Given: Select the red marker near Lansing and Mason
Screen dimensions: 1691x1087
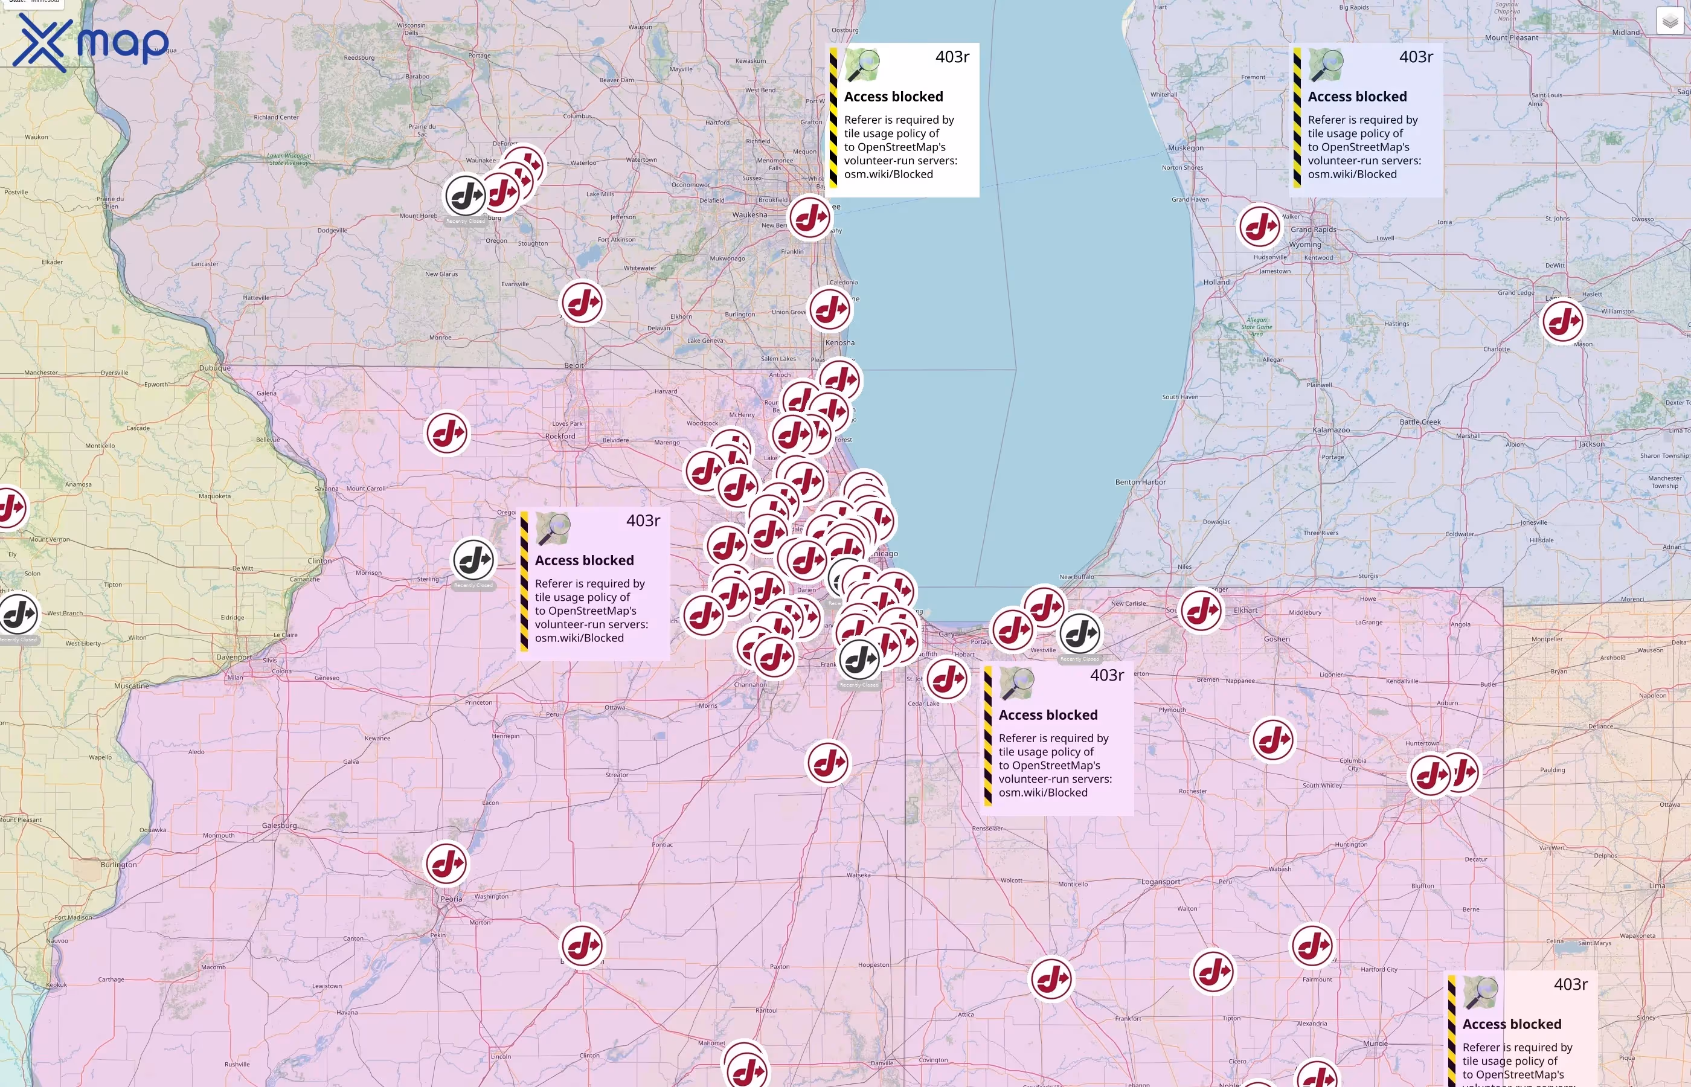Looking at the screenshot, I should click(x=1563, y=321).
